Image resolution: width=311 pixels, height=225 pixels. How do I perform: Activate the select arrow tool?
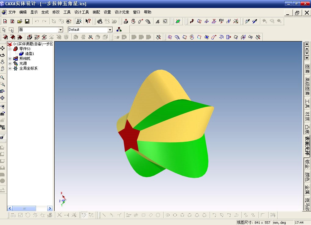pos(4,30)
